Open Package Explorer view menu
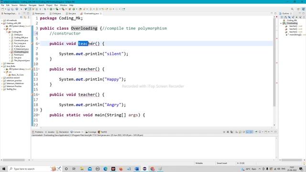This screenshot has height=172, width=306. click(x=29, y=17)
